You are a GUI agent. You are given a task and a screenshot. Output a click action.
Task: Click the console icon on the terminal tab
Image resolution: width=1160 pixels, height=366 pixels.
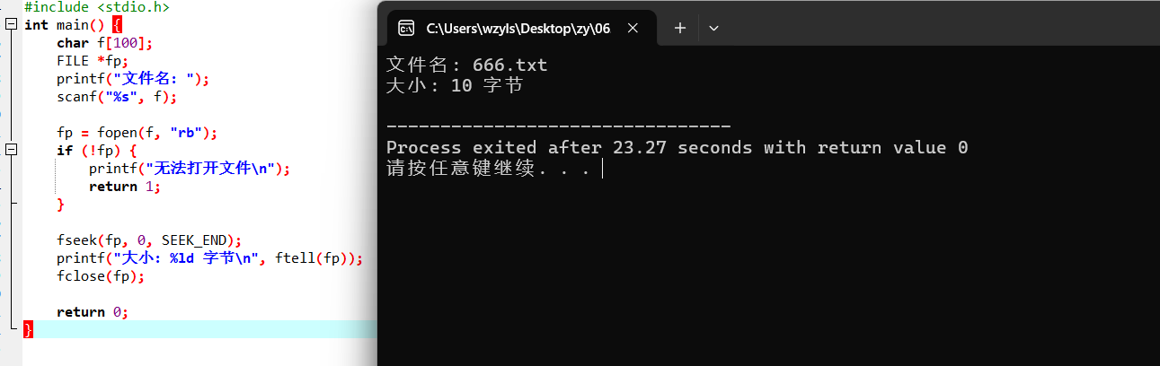pos(406,28)
